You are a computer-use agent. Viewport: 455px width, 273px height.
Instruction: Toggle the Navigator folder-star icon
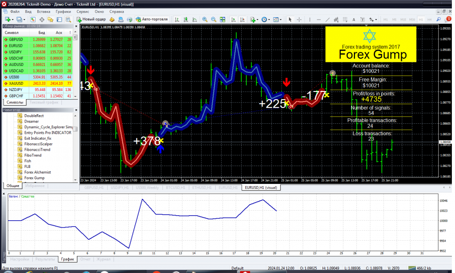[x=51, y=20]
